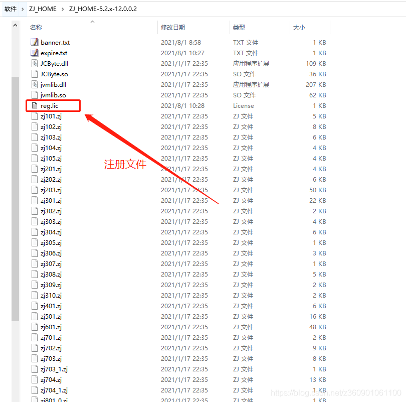406x402 pixels.
Task: Select the file name zj701.zj
Action: point(51,337)
